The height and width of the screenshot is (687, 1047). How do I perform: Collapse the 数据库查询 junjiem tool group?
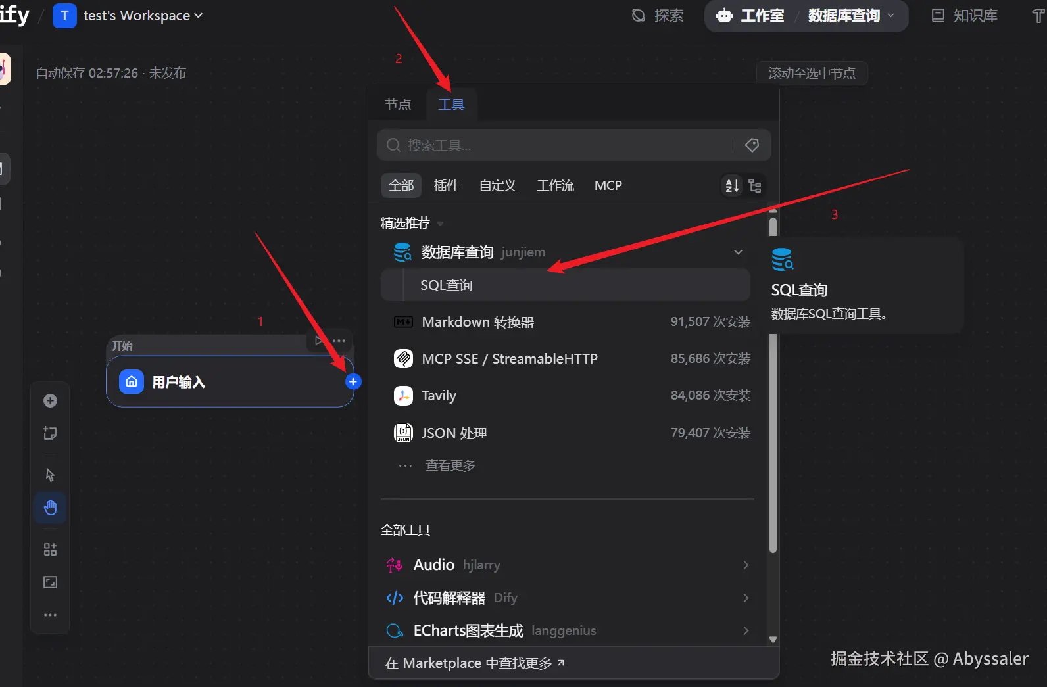tap(738, 252)
